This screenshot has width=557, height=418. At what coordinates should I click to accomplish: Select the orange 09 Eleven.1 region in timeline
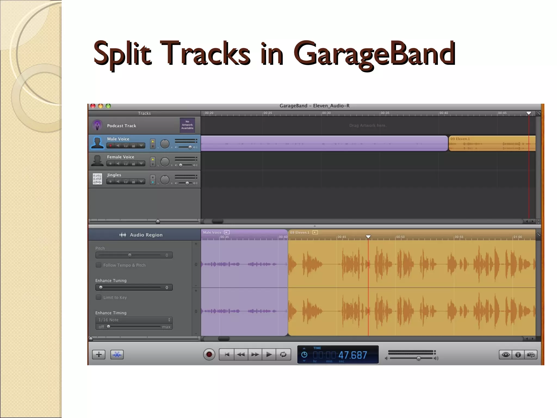[x=492, y=143]
